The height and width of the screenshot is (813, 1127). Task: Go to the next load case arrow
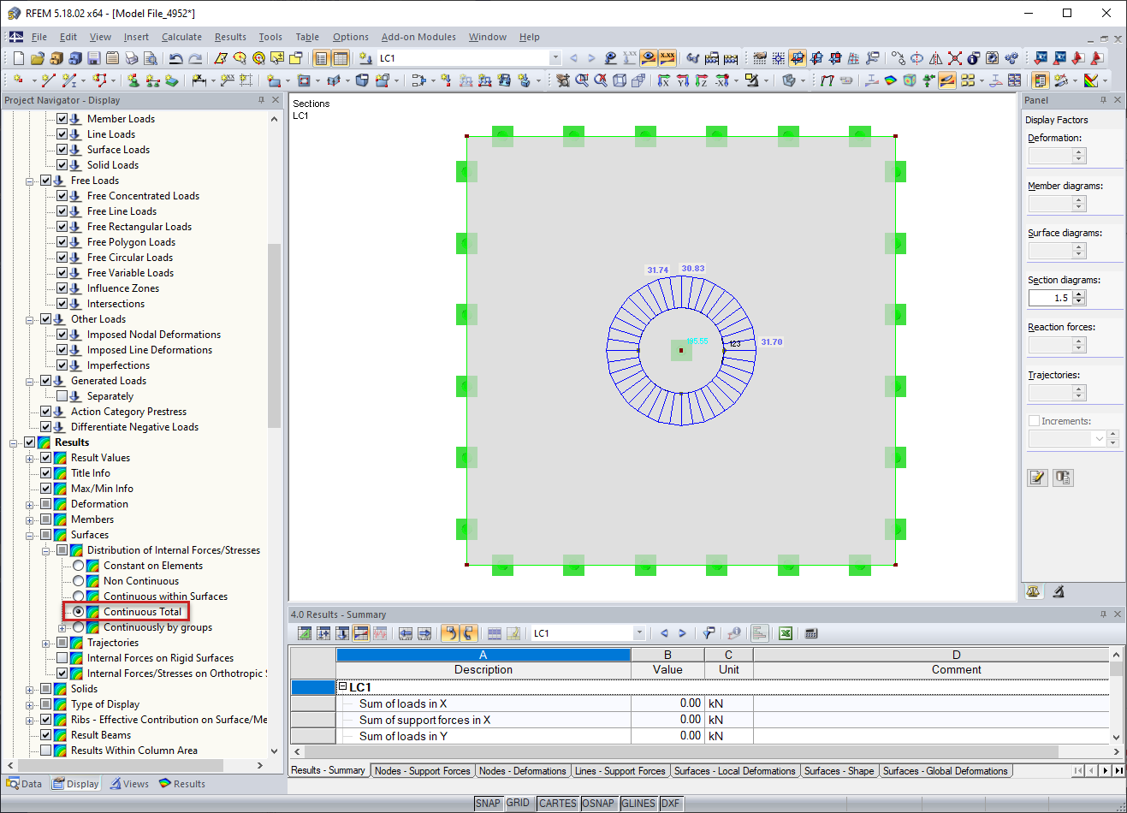coord(591,58)
